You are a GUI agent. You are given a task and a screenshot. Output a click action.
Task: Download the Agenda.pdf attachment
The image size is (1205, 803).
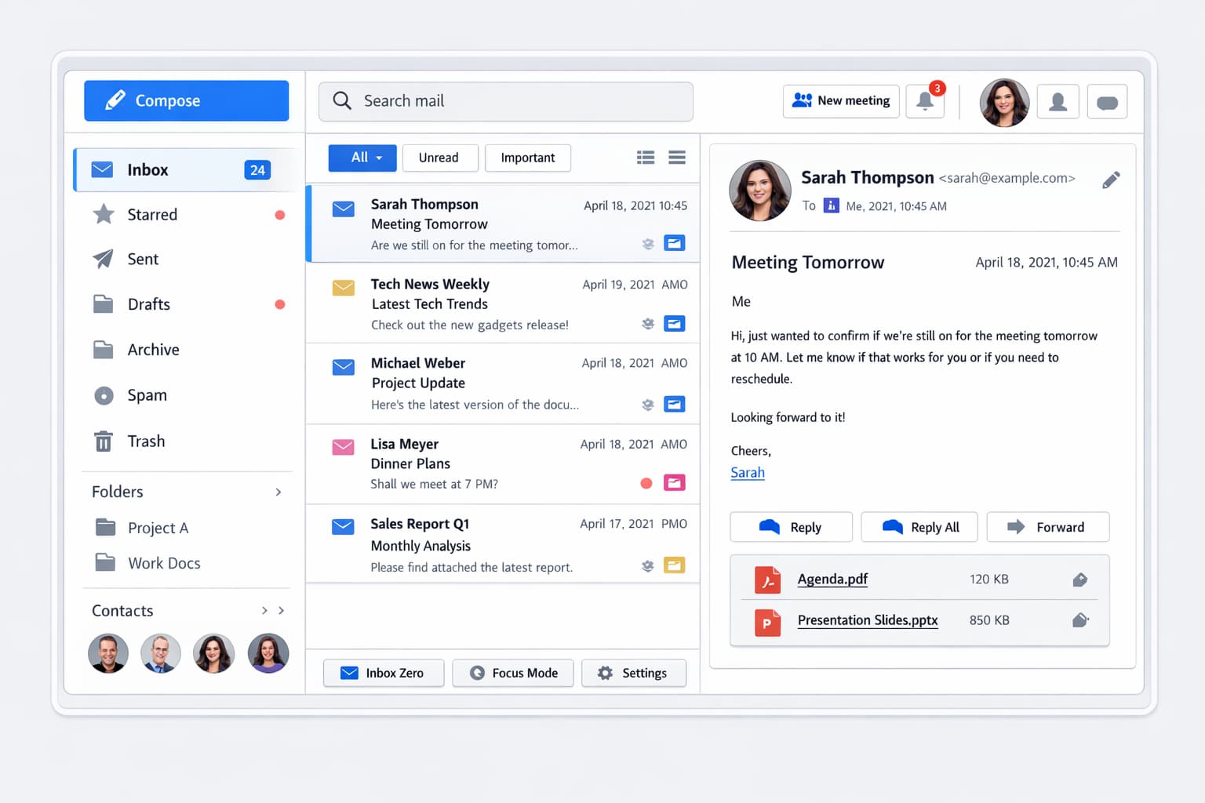pyautogui.click(x=1080, y=579)
